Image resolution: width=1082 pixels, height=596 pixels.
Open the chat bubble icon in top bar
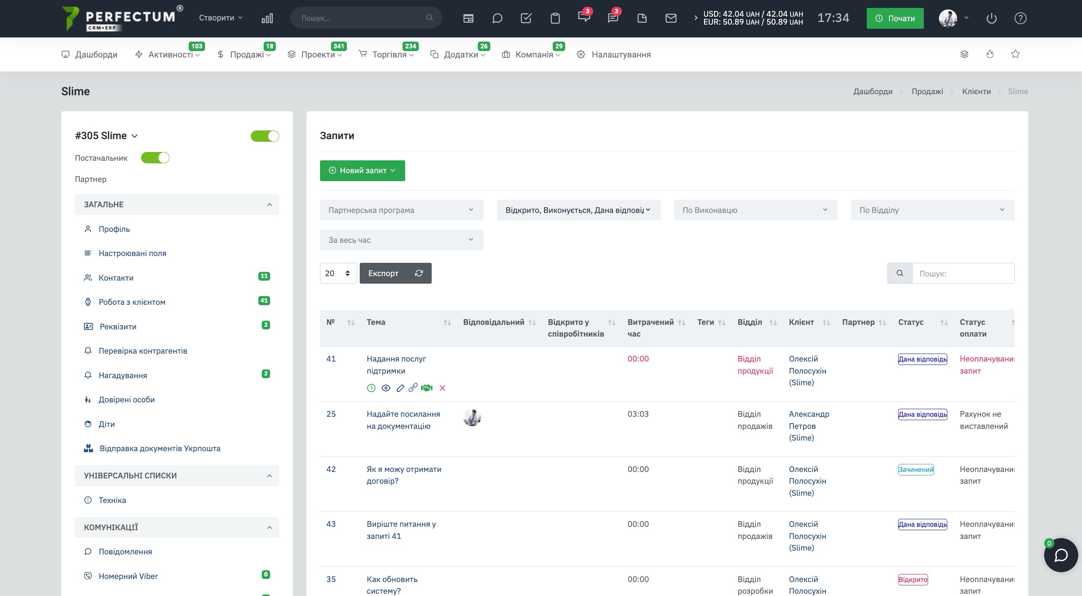tap(497, 18)
